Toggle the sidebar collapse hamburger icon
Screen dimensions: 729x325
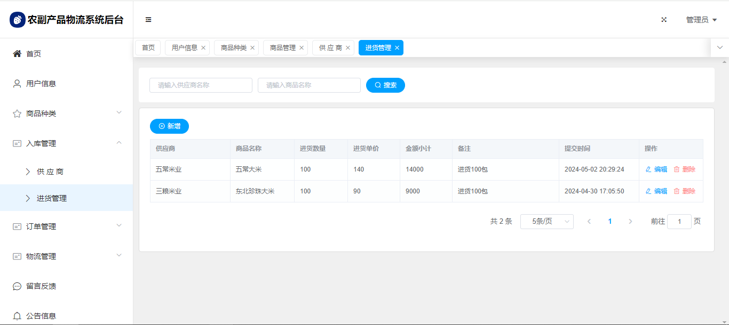pyautogui.click(x=148, y=20)
